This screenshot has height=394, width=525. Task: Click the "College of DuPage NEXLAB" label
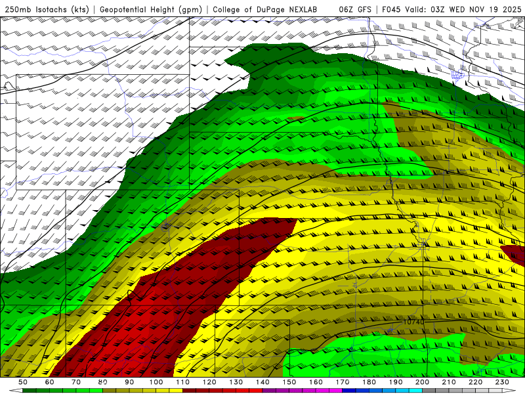[265, 10]
